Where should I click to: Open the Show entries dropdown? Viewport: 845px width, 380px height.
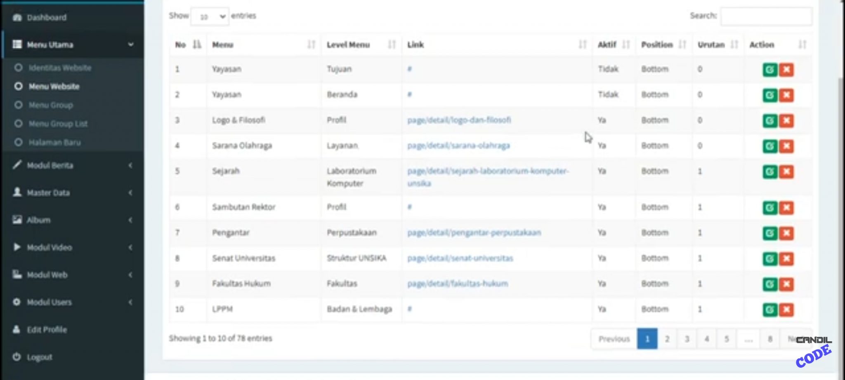pos(210,16)
